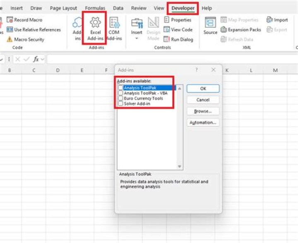298x243 pixels.
Task: Select column C header
Action: (x=34, y=70)
